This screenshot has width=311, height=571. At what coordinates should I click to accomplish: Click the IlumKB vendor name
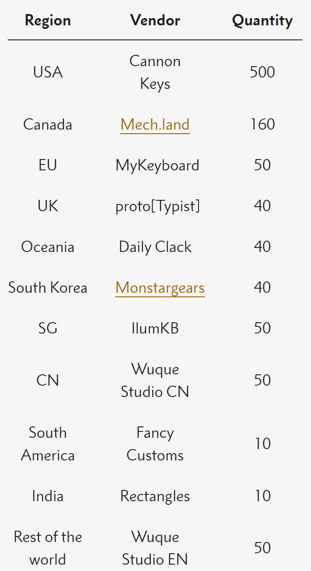[155, 329]
